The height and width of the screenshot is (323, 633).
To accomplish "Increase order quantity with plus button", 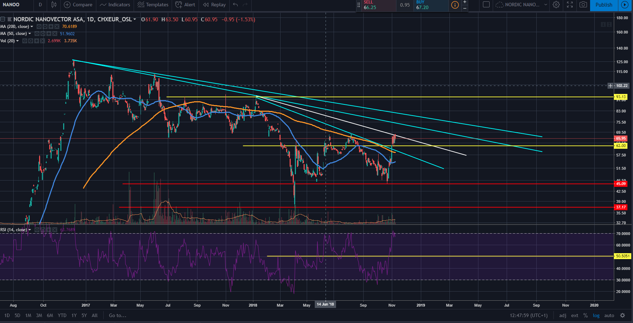I will point(465,2).
